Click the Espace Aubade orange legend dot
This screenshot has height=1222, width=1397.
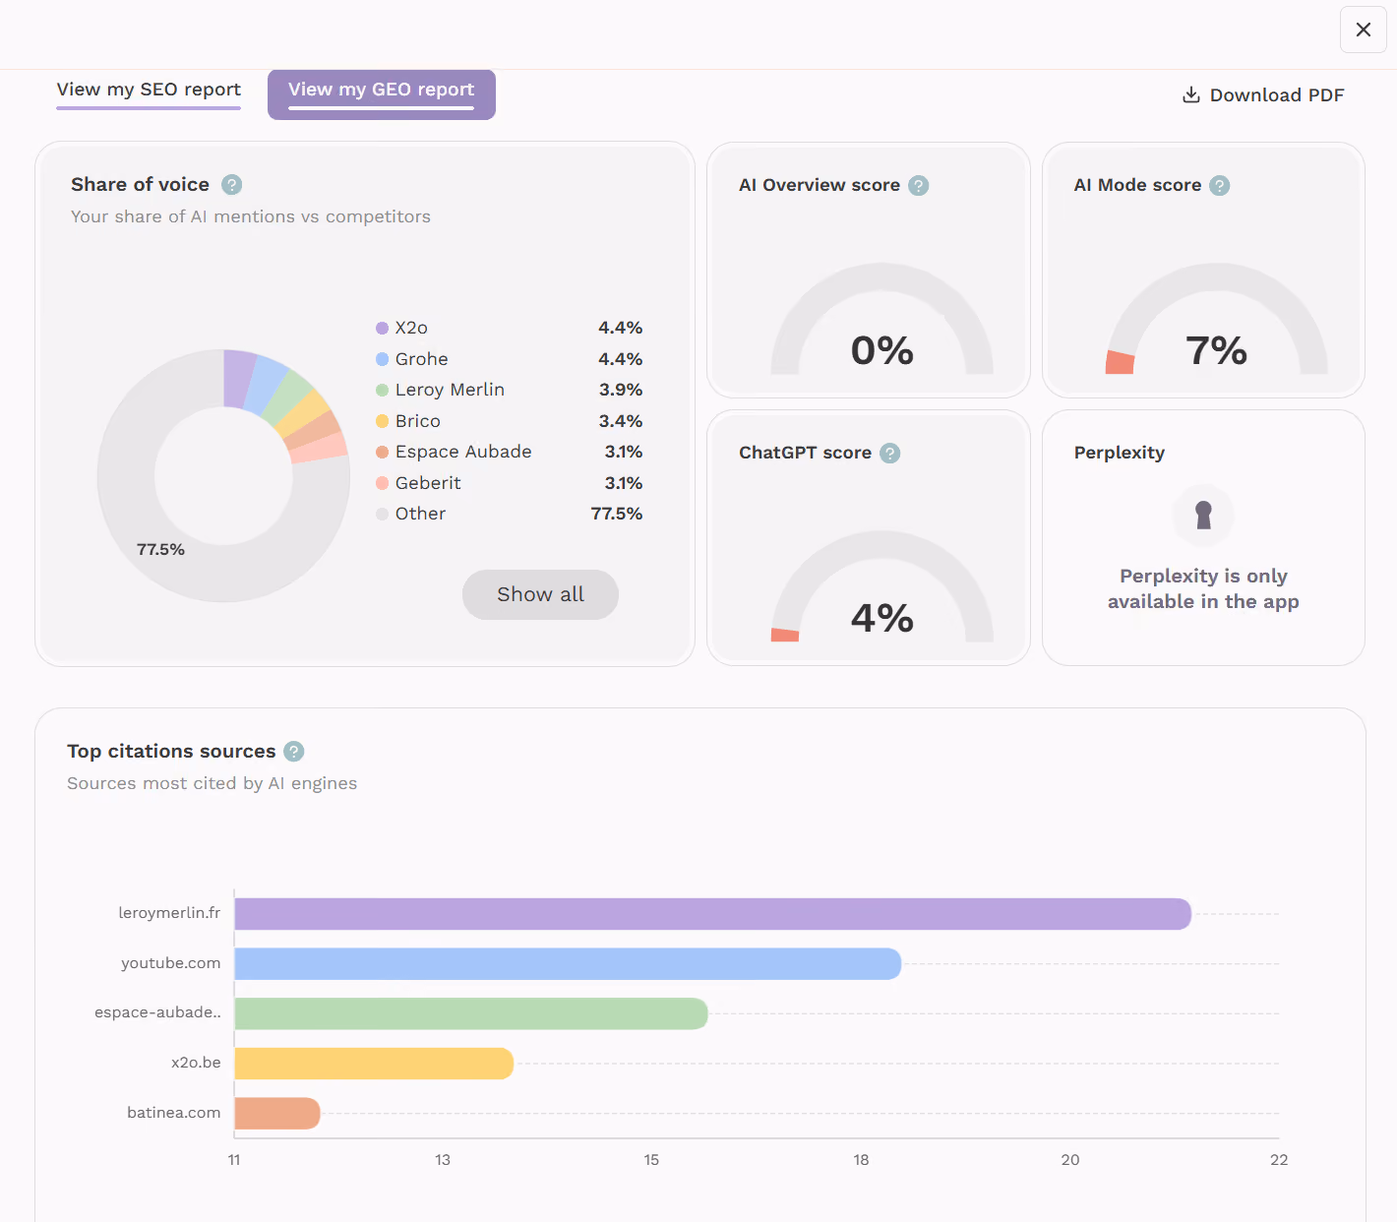pos(382,452)
